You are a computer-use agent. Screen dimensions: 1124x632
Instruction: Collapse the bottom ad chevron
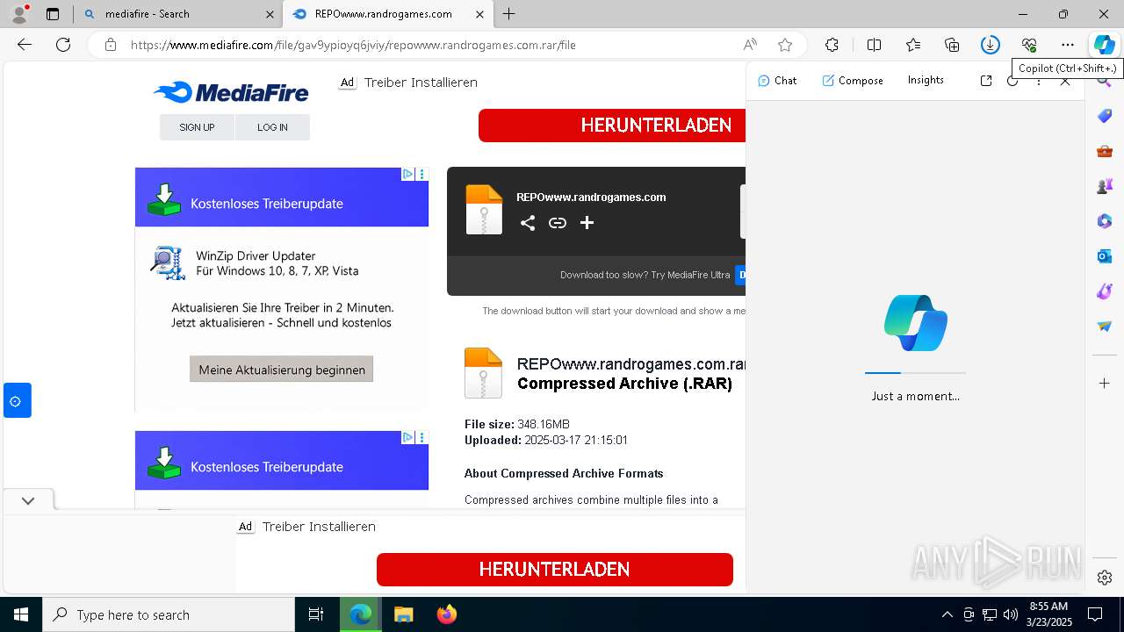pyautogui.click(x=28, y=500)
